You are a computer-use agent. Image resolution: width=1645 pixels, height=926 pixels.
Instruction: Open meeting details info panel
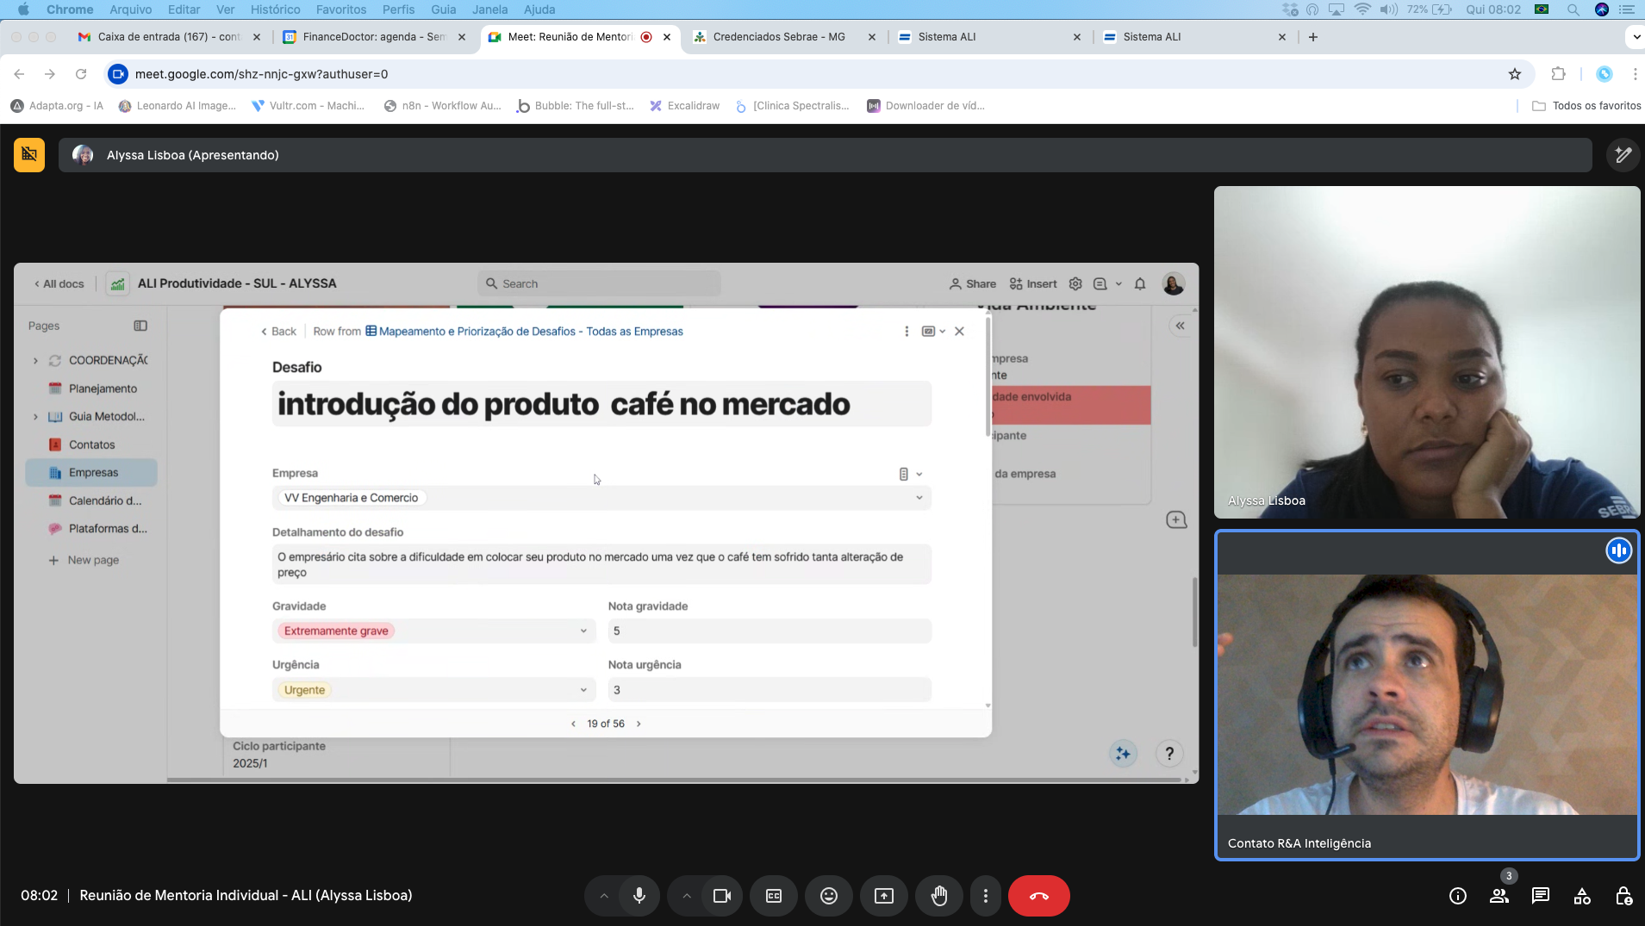coord(1458,896)
